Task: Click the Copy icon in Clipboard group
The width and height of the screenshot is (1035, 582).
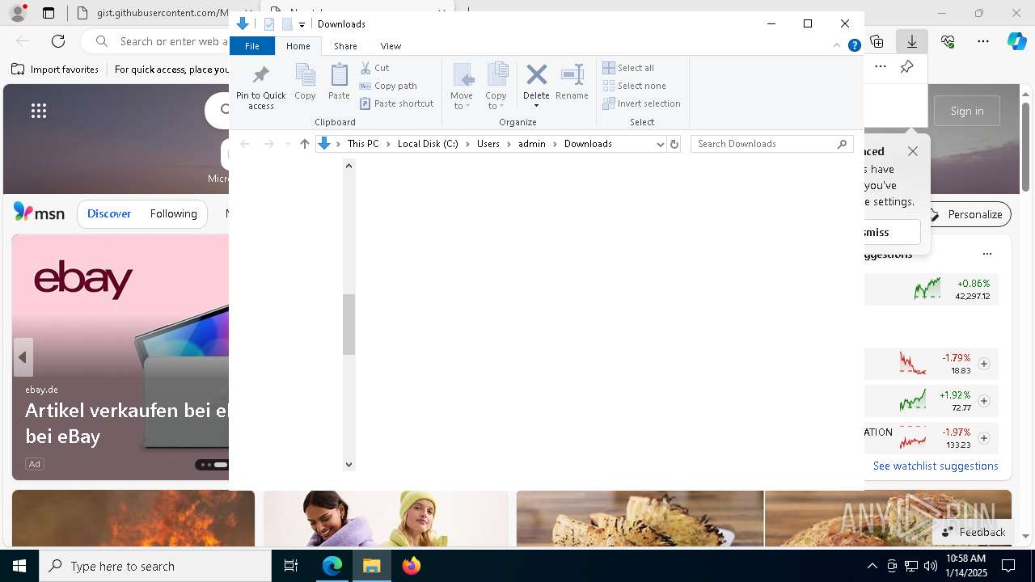Action: click(x=305, y=82)
